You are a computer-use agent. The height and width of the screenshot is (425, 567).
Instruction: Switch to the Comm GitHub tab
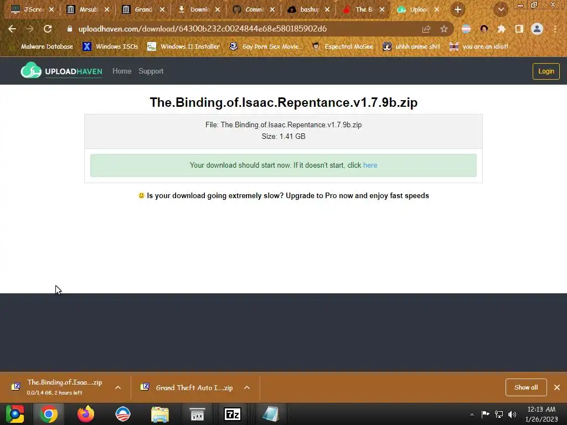pyautogui.click(x=253, y=10)
